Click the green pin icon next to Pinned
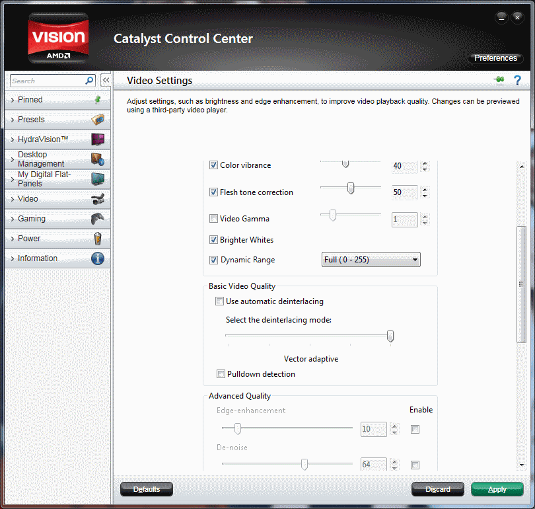Viewport: 535px width, 509px height. 98,100
